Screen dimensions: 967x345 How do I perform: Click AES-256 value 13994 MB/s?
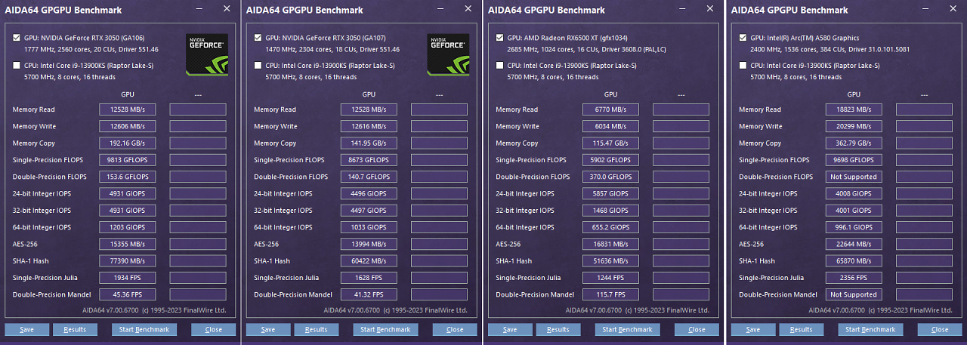click(369, 244)
